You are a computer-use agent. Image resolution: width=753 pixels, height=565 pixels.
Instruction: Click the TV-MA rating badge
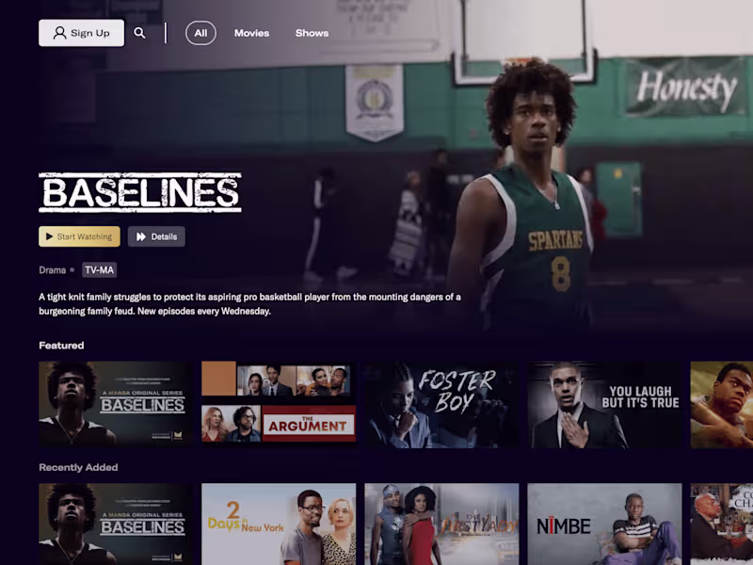click(100, 270)
